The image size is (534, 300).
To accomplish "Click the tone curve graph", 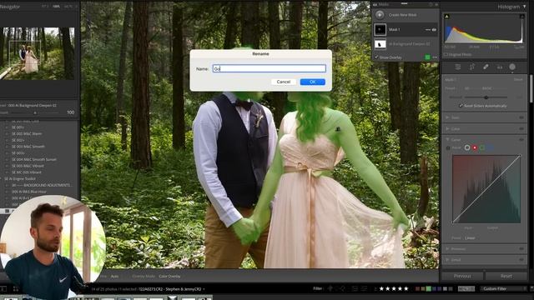I will [486, 189].
